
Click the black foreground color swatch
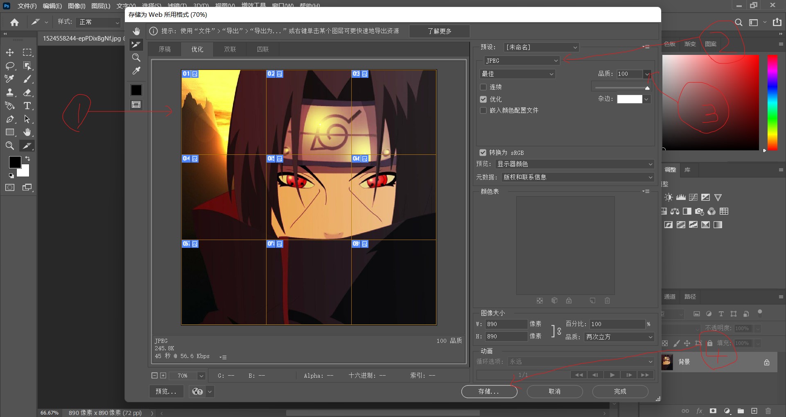(x=15, y=162)
